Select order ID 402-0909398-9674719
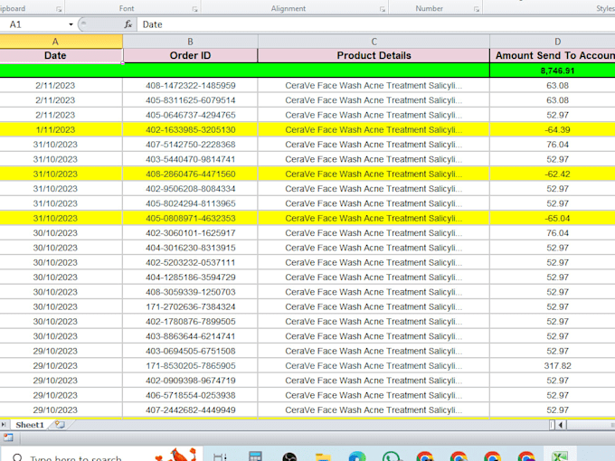Image resolution: width=615 pixels, height=461 pixels. 190,381
